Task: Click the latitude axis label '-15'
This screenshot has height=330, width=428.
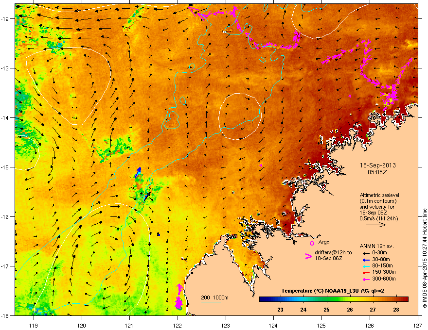Action: click(5, 167)
